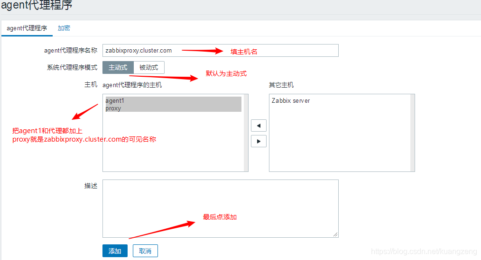
Task: Click the right arrow move-host button
Action: coord(259,141)
